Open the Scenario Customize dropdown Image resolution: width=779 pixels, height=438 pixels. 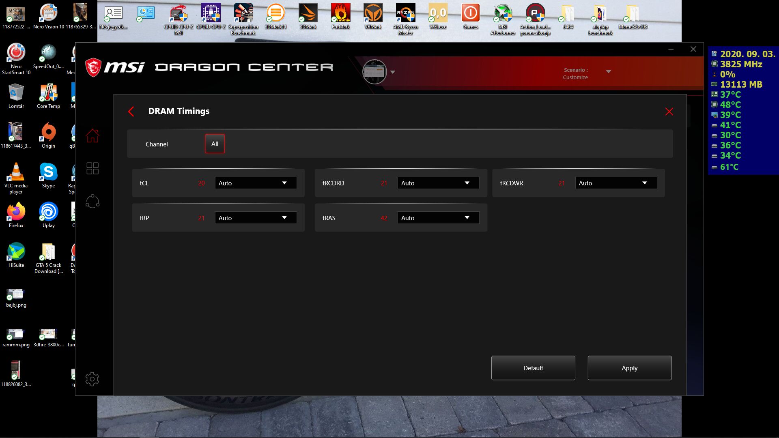608,72
